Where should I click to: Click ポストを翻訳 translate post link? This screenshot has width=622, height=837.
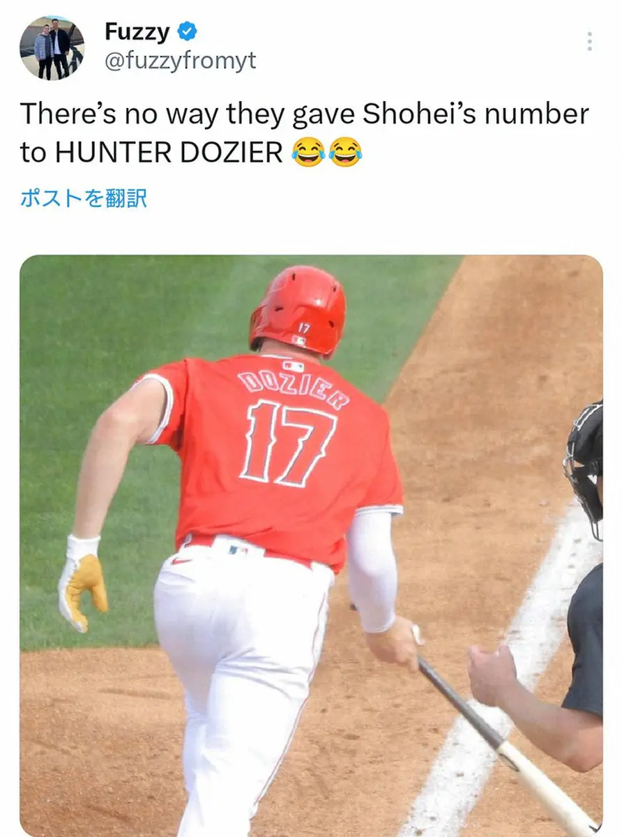(x=84, y=198)
